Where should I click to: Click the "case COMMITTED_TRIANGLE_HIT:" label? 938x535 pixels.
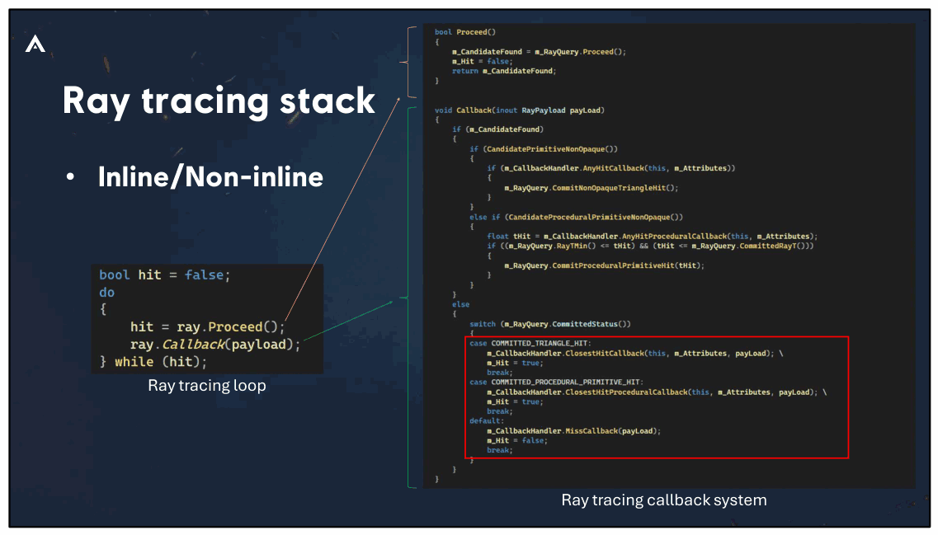tap(530, 344)
